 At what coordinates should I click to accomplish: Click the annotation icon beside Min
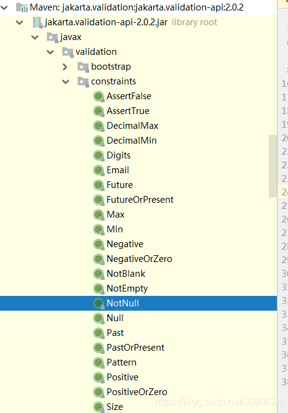pos(98,229)
